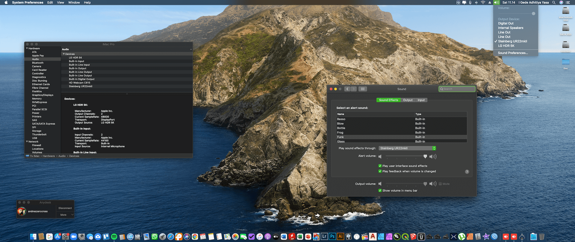This screenshot has height=242, width=575.
Task: Open Google Chrome in the Dock
Action: [195, 237]
